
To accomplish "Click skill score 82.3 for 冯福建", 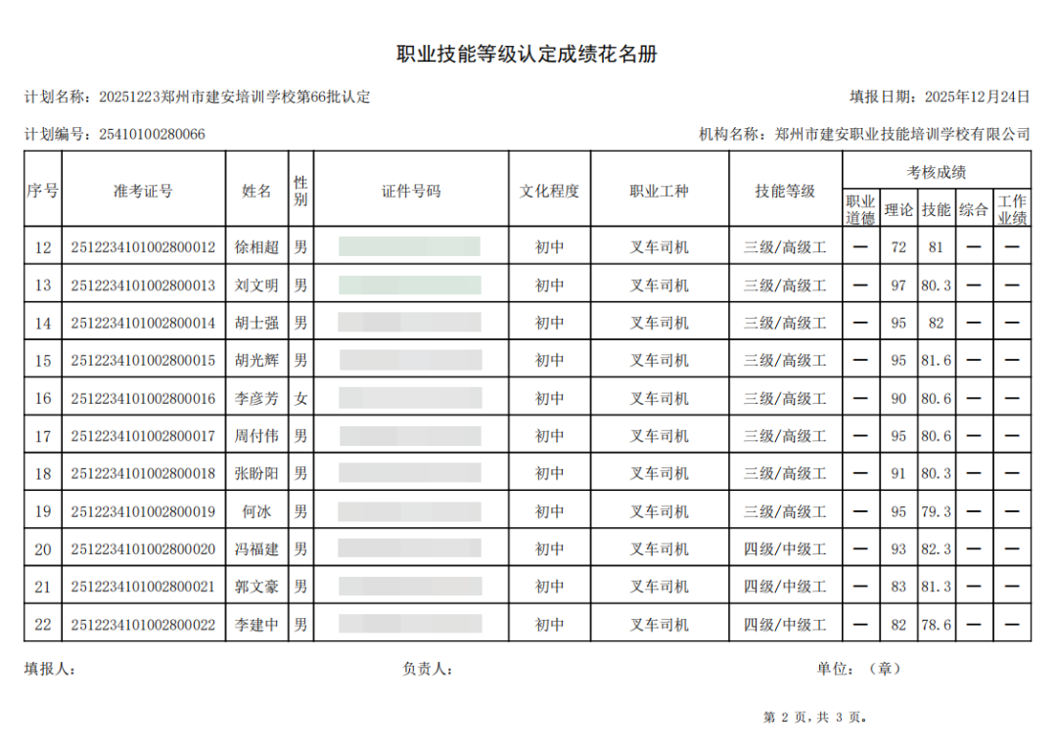I will pos(937,549).
